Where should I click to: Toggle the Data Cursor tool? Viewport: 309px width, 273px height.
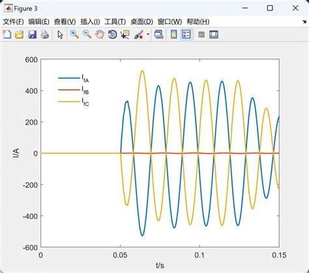pyautogui.click(x=125, y=35)
